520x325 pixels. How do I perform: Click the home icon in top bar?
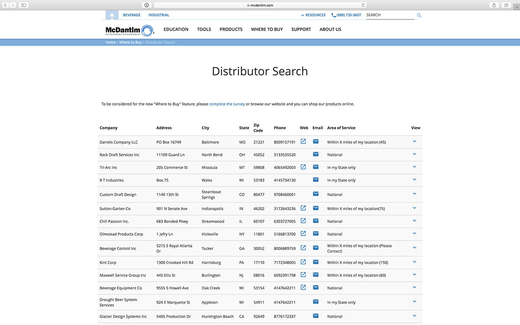coord(112,15)
